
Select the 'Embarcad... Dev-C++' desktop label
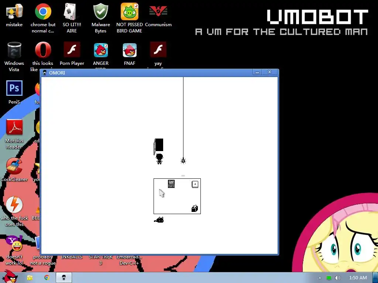pyautogui.click(x=129, y=260)
